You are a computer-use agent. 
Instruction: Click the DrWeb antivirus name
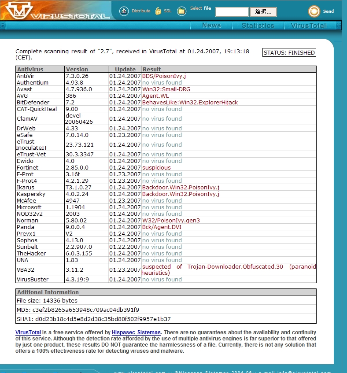(x=26, y=129)
